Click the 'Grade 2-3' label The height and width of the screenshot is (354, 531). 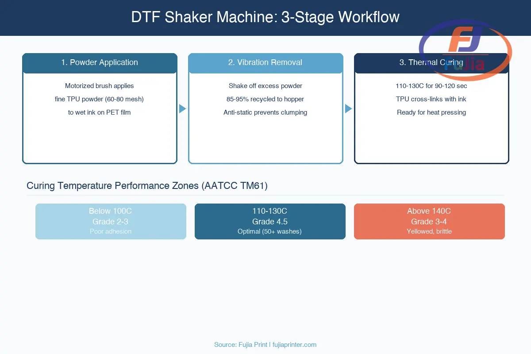tap(111, 222)
